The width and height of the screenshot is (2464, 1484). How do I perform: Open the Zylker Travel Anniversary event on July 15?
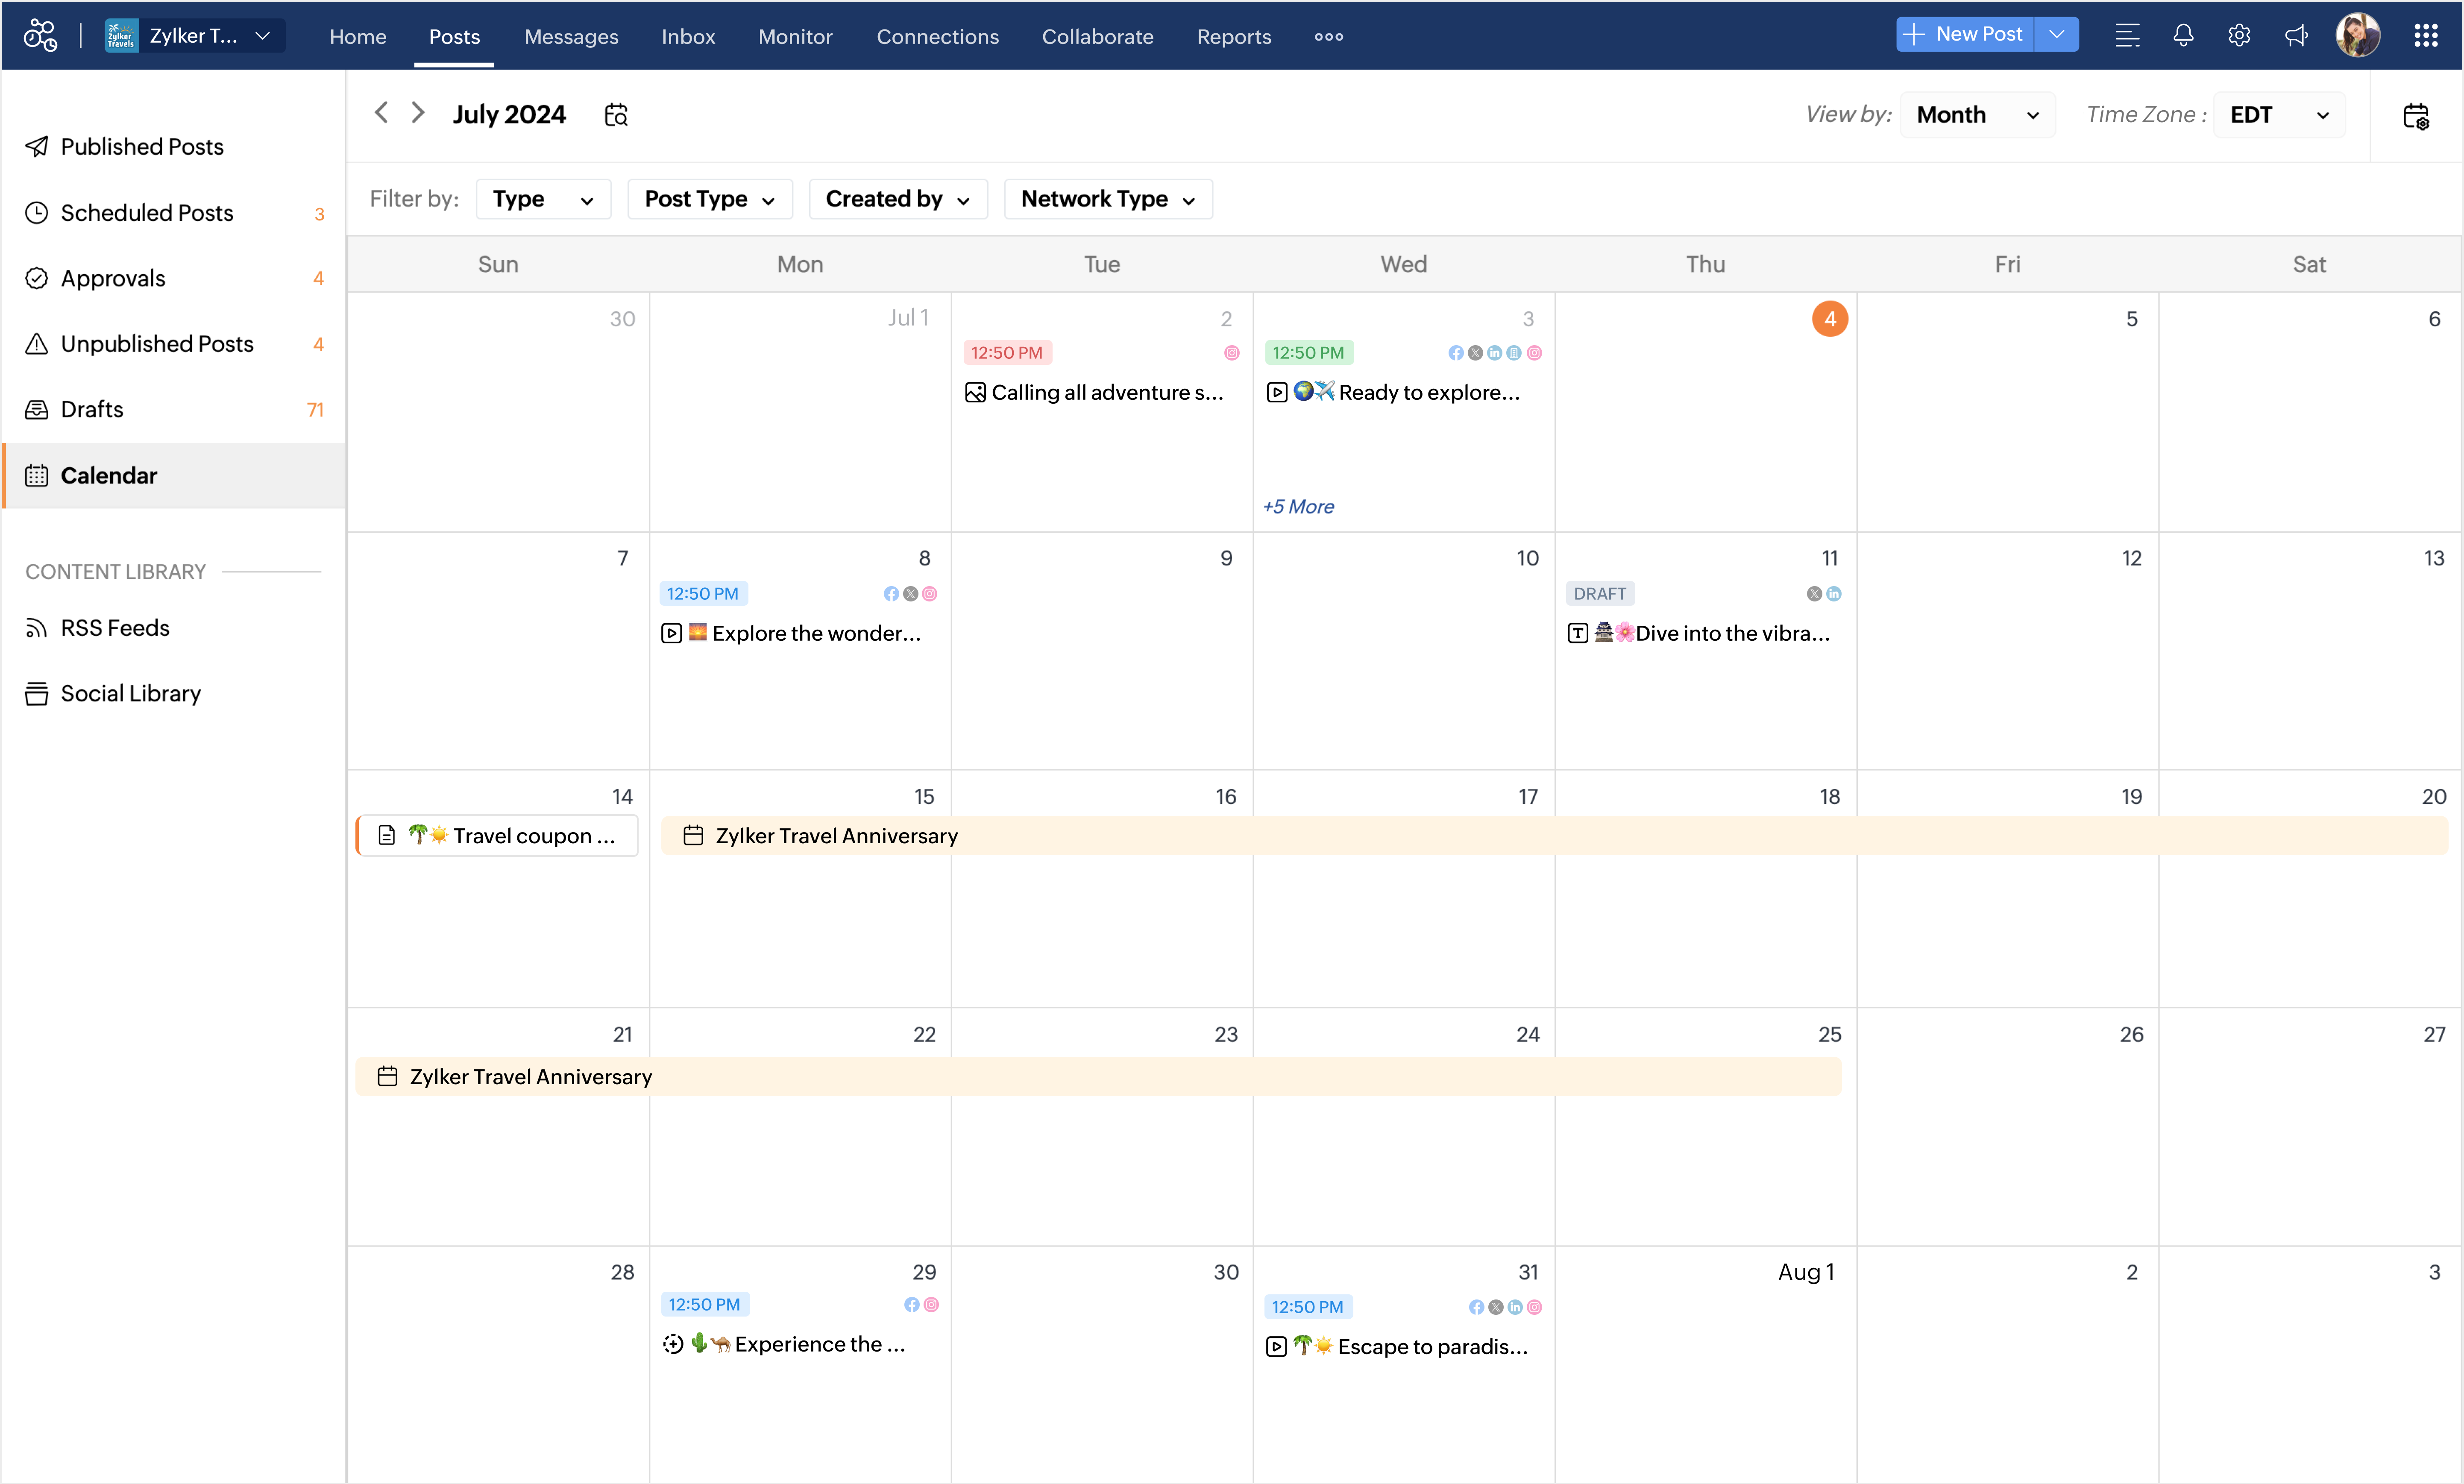[836, 836]
